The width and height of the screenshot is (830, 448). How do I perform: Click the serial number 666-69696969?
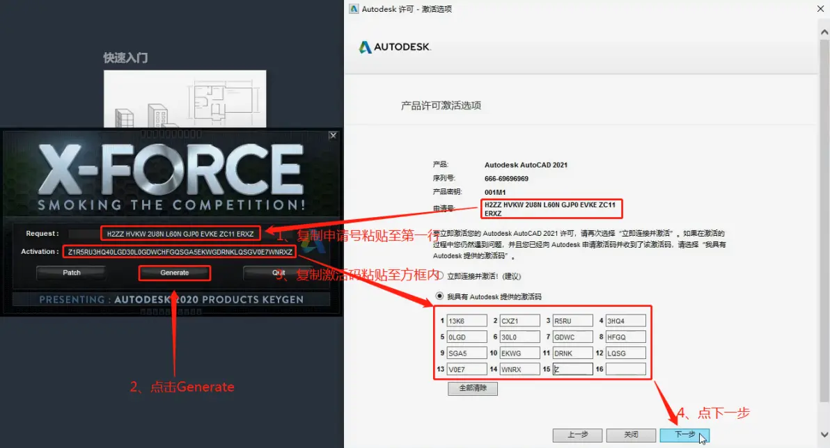(x=506, y=179)
